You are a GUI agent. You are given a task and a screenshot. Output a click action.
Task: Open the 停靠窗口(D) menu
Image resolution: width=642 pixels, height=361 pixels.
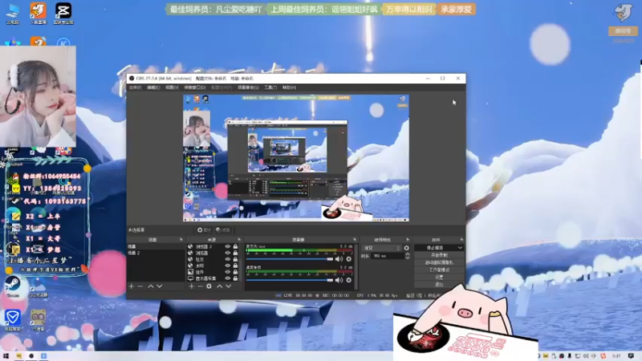(x=195, y=87)
